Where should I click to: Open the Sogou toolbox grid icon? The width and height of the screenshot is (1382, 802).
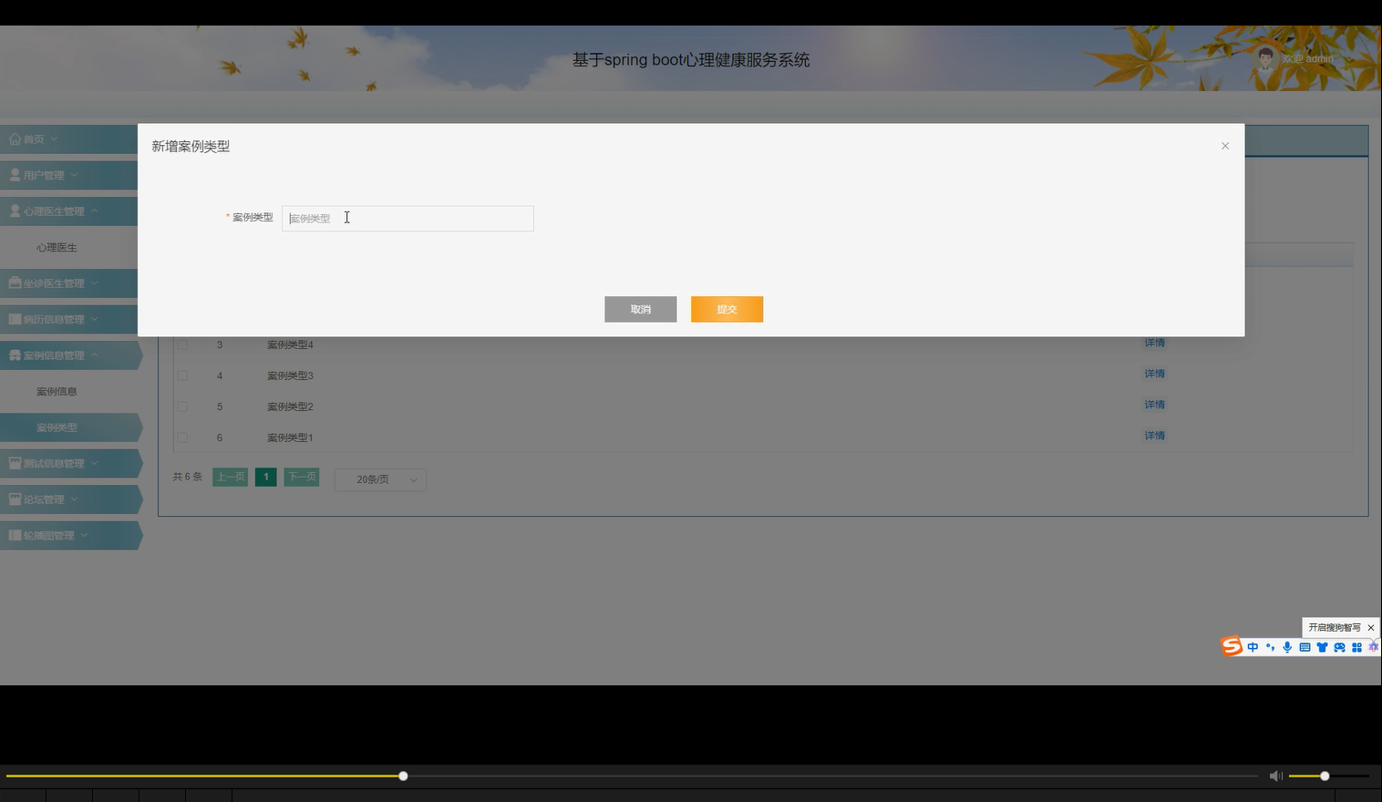pos(1356,647)
